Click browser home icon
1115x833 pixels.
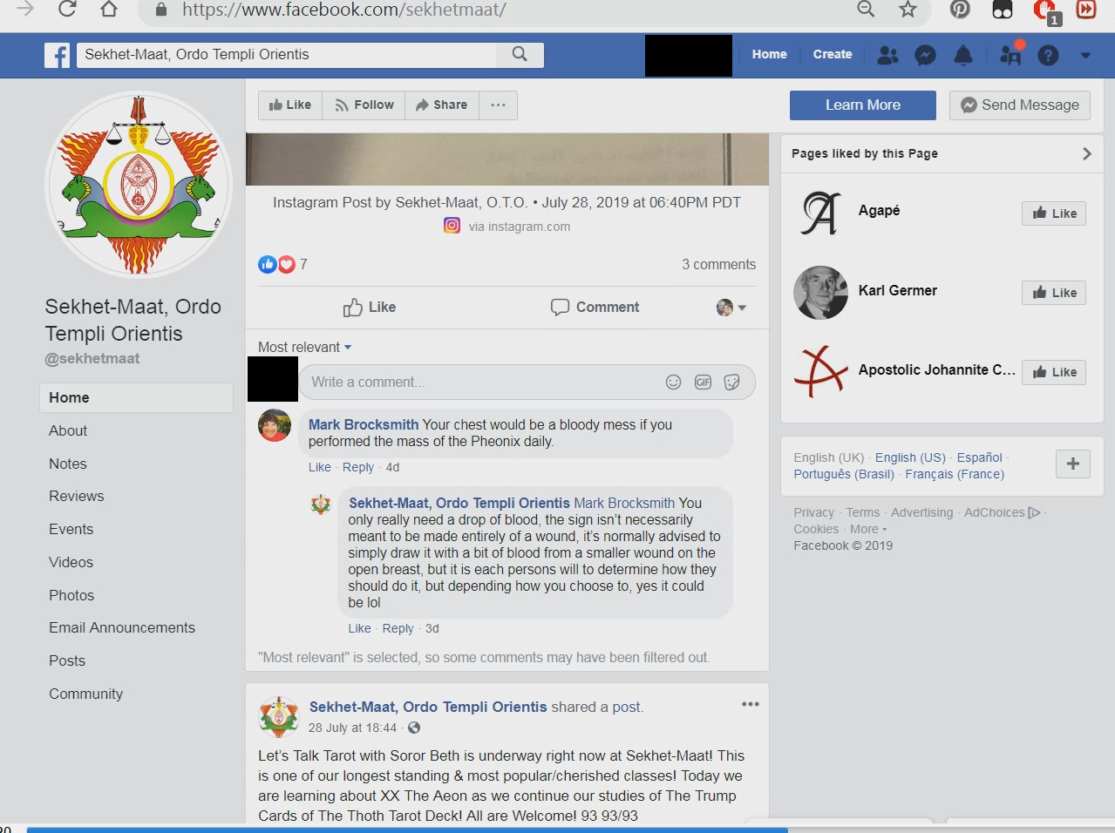point(109,10)
